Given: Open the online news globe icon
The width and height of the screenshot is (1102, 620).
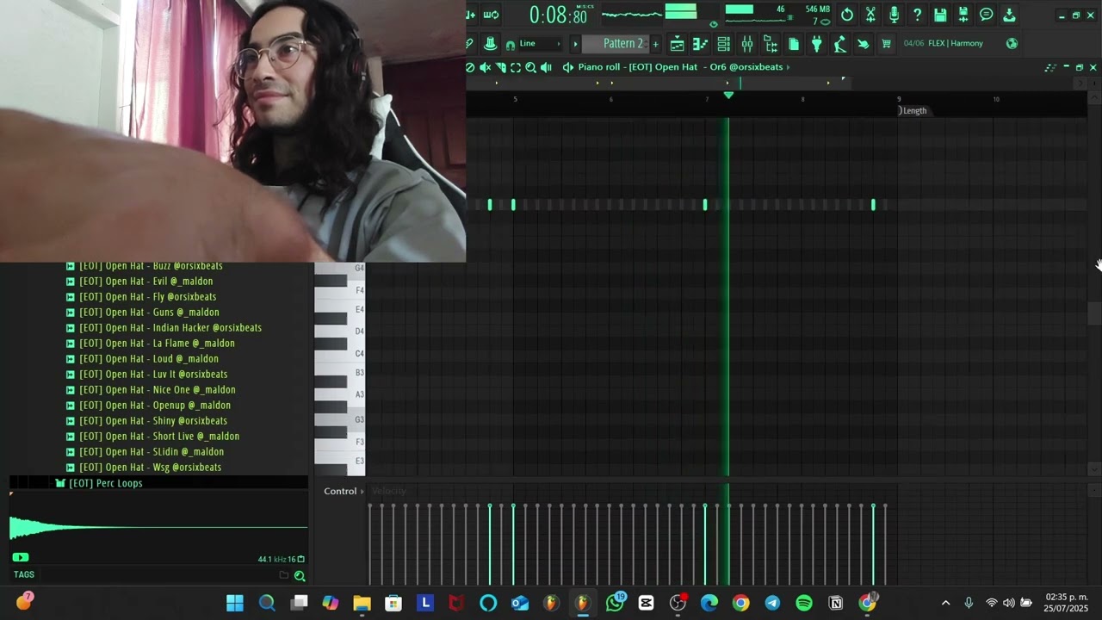Looking at the screenshot, I should [1012, 43].
